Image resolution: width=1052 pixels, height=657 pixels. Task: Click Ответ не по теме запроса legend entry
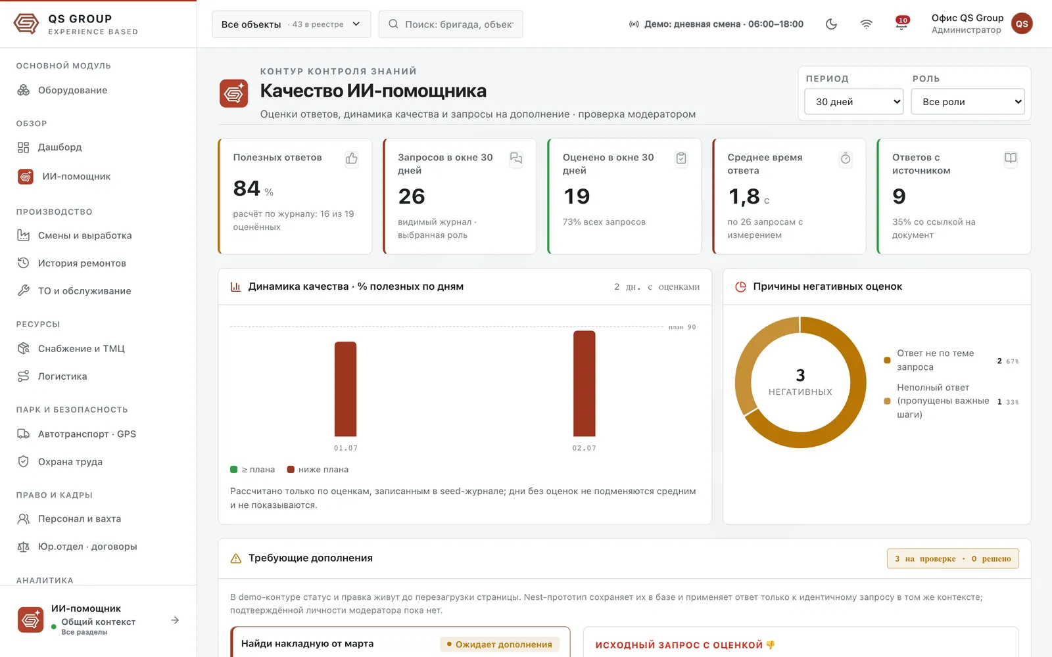pos(951,360)
